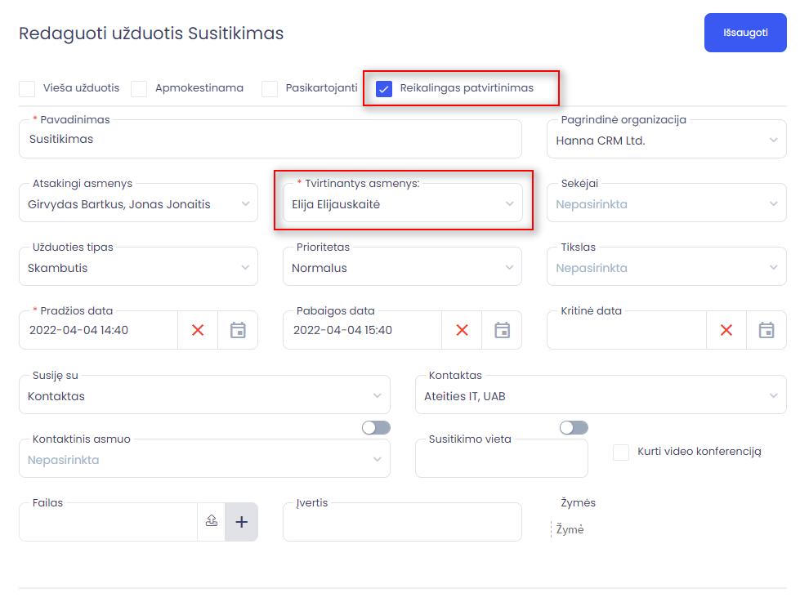Viewport: 800px width, 602px height.
Task: Enable the Vieša užduotis checkbox
Action: pyautogui.click(x=27, y=88)
